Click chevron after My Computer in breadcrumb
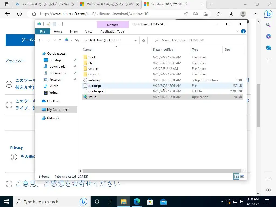 [86, 40]
